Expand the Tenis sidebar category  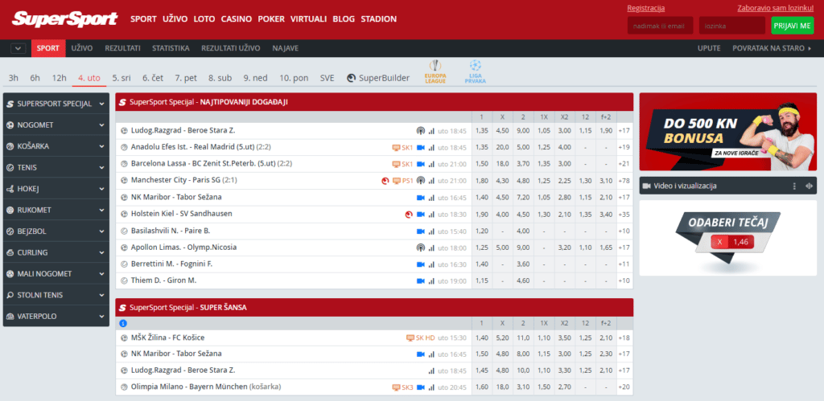tap(56, 167)
